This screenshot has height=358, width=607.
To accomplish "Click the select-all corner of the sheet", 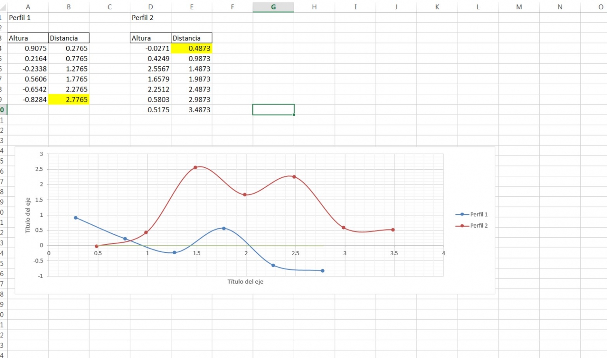I will click(x=3, y=7).
